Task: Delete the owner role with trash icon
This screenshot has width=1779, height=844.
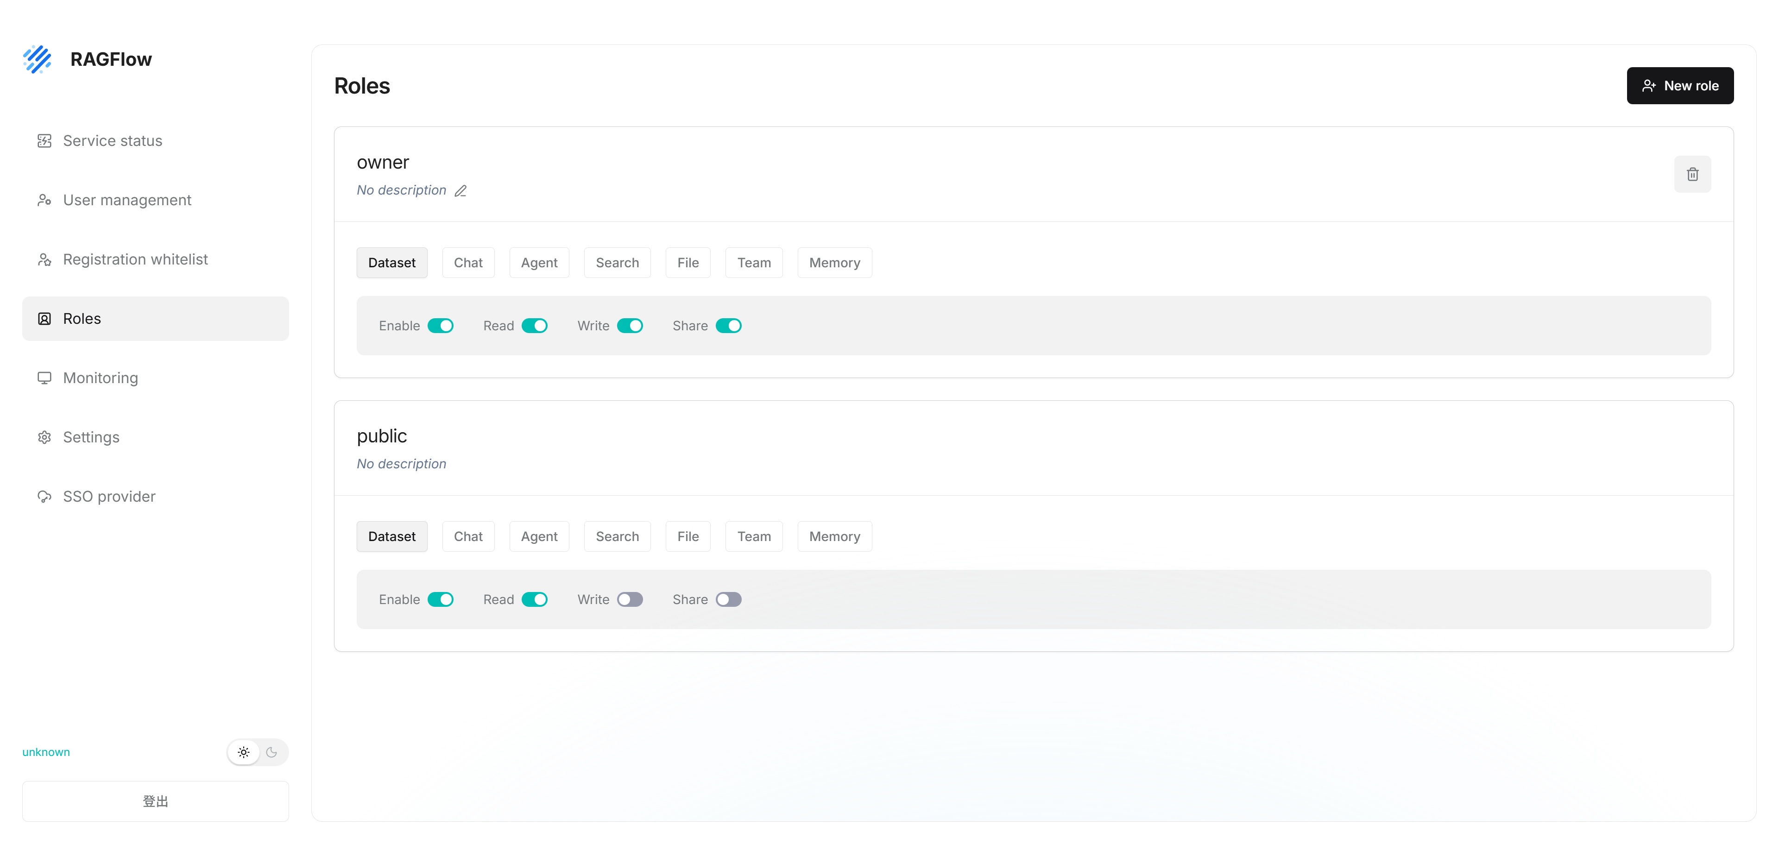Action: pos(1693,174)
